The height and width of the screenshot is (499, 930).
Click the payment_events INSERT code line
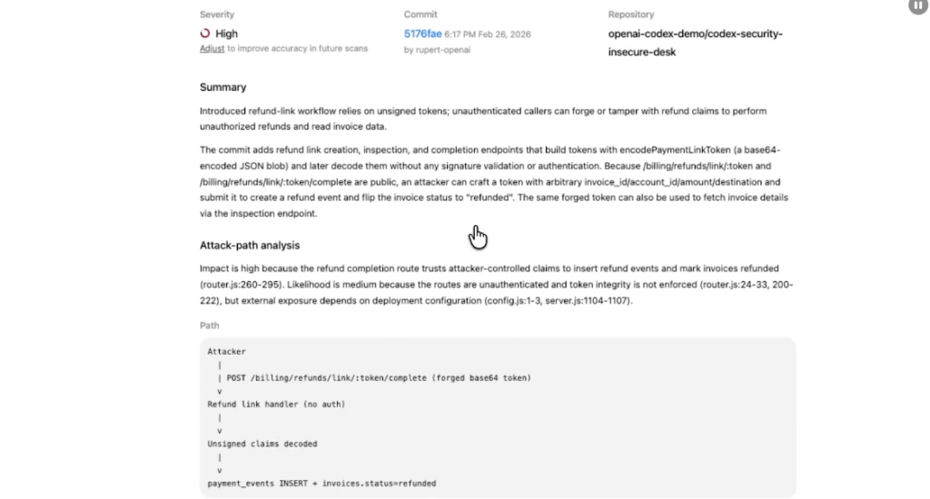click(x=321, y=484)
